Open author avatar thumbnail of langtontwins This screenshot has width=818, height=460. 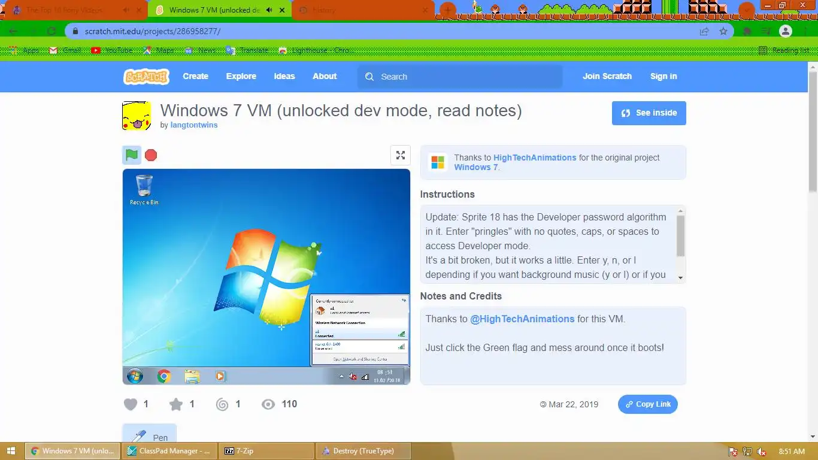137,116
